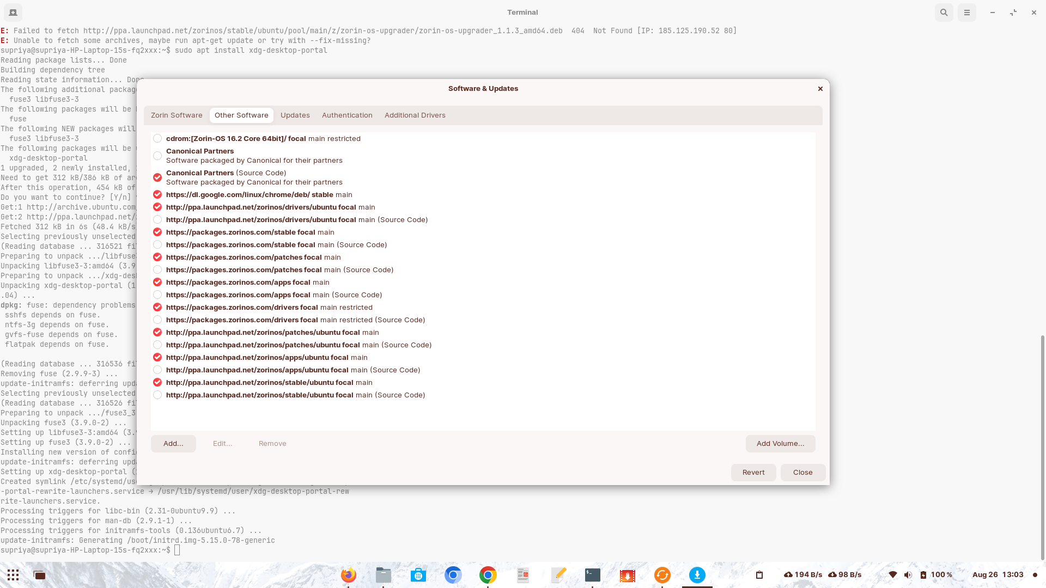Uncheck ppa zorinos/drivers focal main
The width and height of the screenshot is (1046, 588).
tap(157, 207)
